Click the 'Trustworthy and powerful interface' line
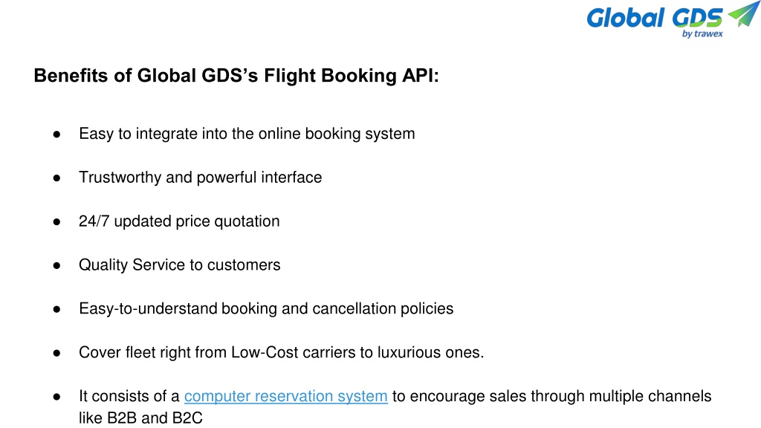Screen dimensions: 761x428 click(x=201, y=177)
